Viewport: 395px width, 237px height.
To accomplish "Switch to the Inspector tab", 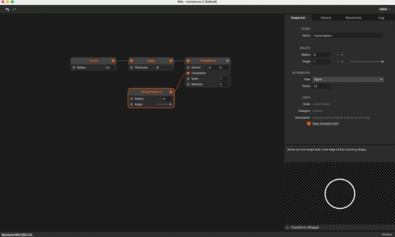I will pos(298,17).
